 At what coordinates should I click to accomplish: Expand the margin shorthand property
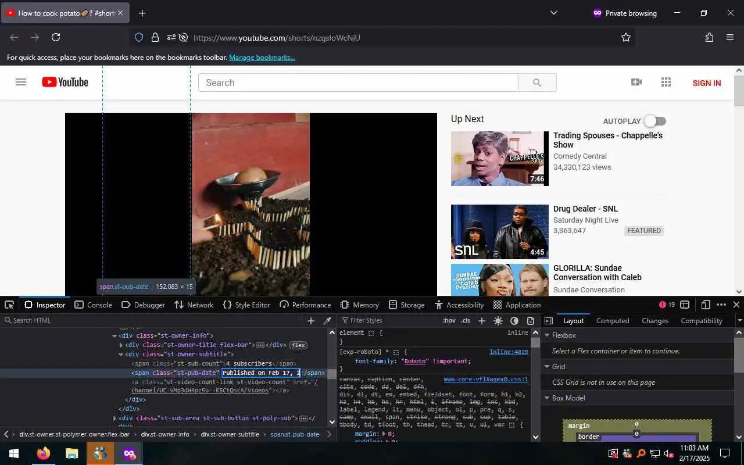[384, 434]
